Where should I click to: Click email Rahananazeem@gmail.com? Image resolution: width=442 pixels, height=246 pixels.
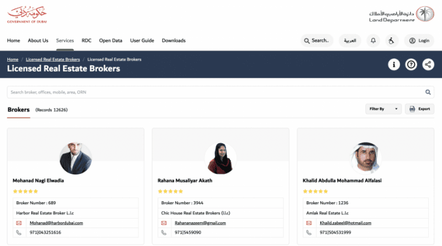[200, 223]
